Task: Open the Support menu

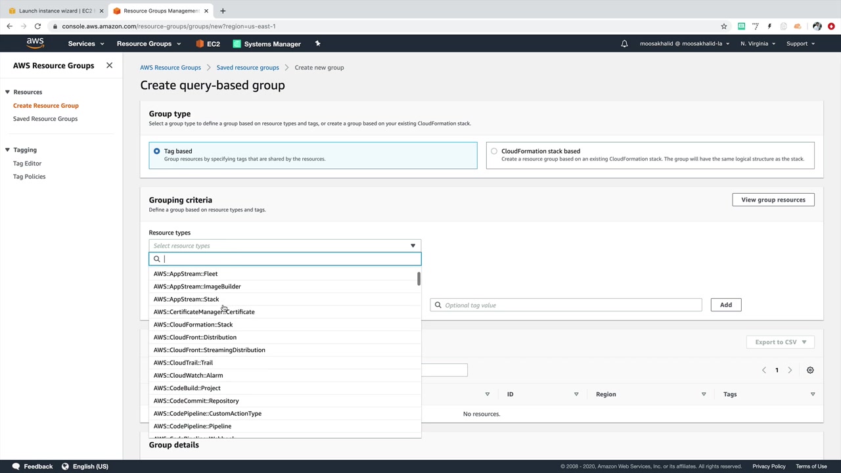Action: click(800, 44)
